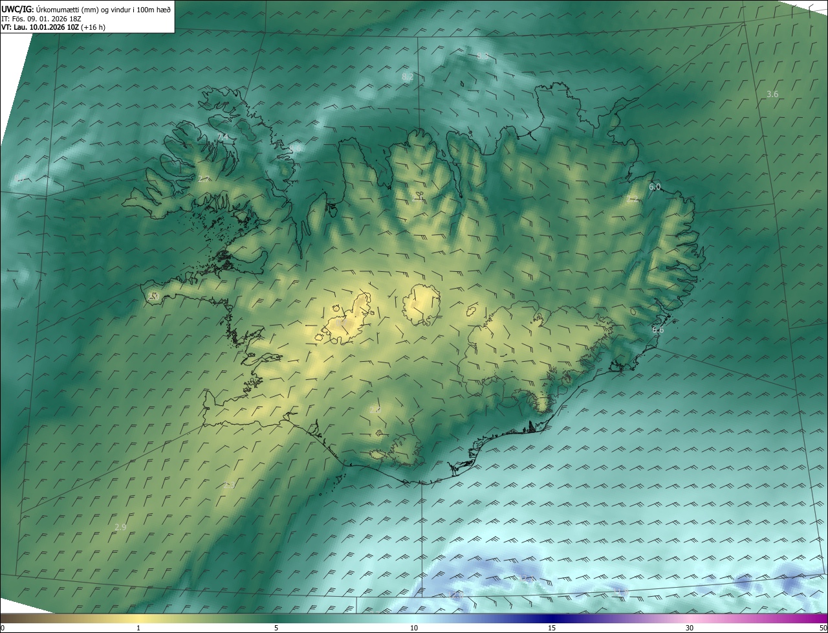Click the '3.6' value over northeast sea

(772, 94)
